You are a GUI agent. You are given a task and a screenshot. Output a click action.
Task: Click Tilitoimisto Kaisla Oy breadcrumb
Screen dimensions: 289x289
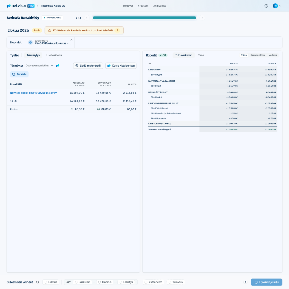53,6
